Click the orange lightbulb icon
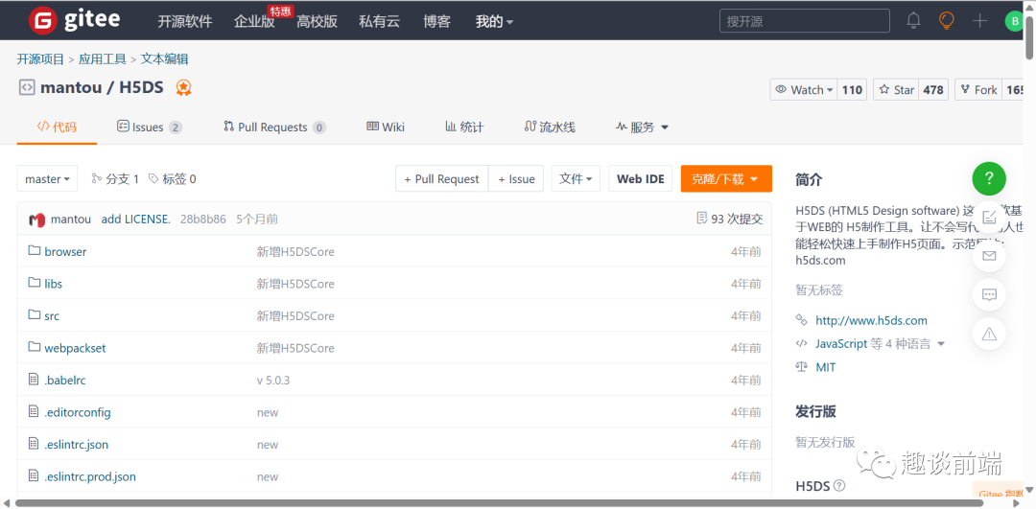The width and height of the screenshot is (1036, 509). [947, 20]
